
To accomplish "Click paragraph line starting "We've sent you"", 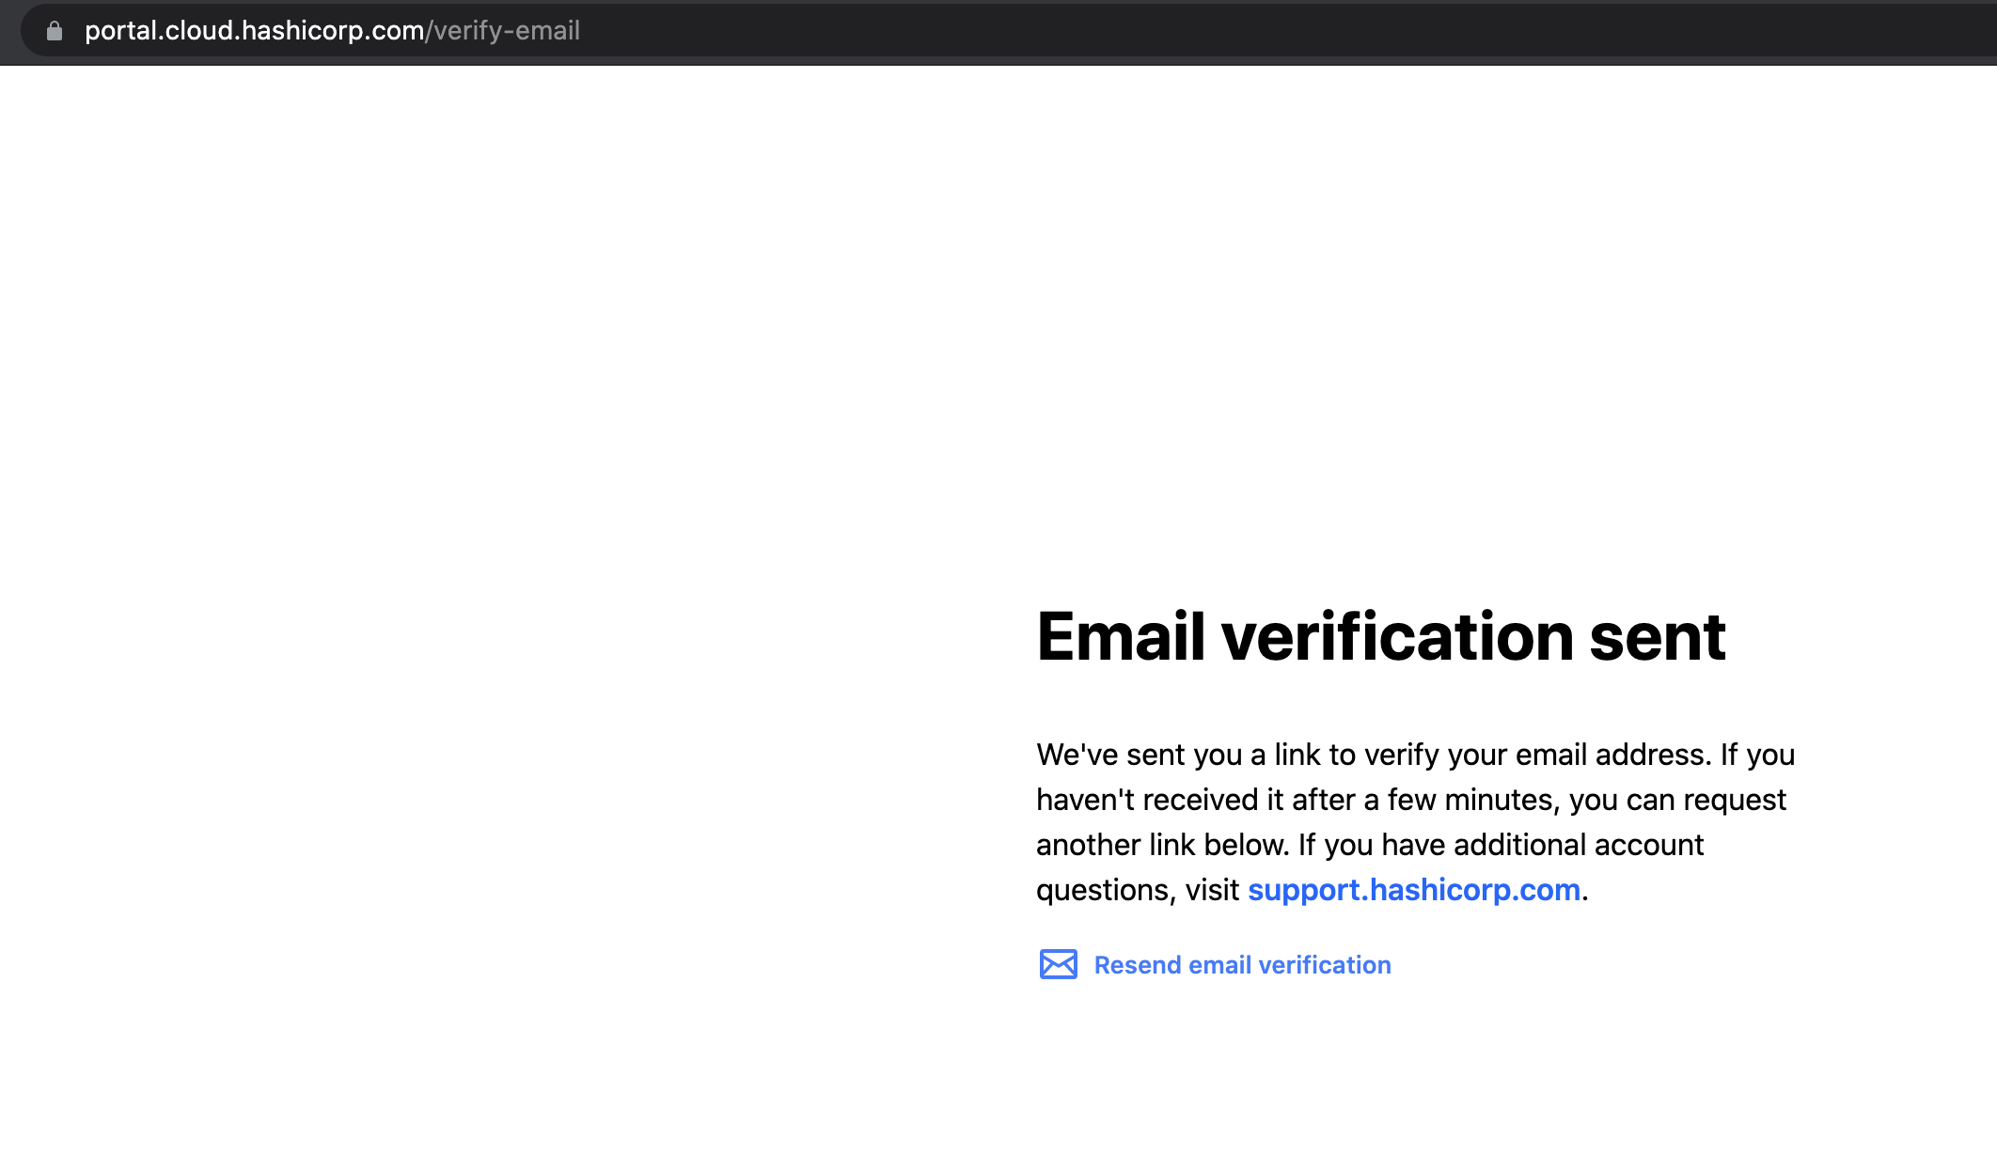I will (1414, 755).
